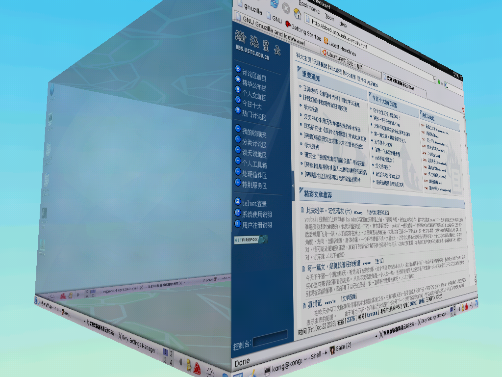The height and width of the screenshot is (377, 502).
Task: Expand 个人工具箱 plus icon
Action: (x=238, y=161)
